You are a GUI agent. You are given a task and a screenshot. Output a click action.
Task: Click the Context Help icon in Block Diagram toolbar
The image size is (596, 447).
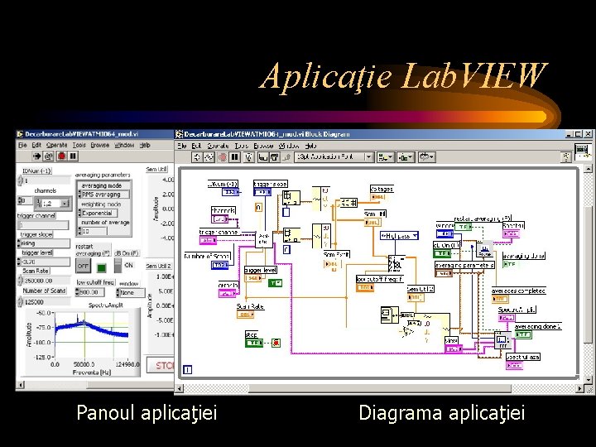point(566,157)
